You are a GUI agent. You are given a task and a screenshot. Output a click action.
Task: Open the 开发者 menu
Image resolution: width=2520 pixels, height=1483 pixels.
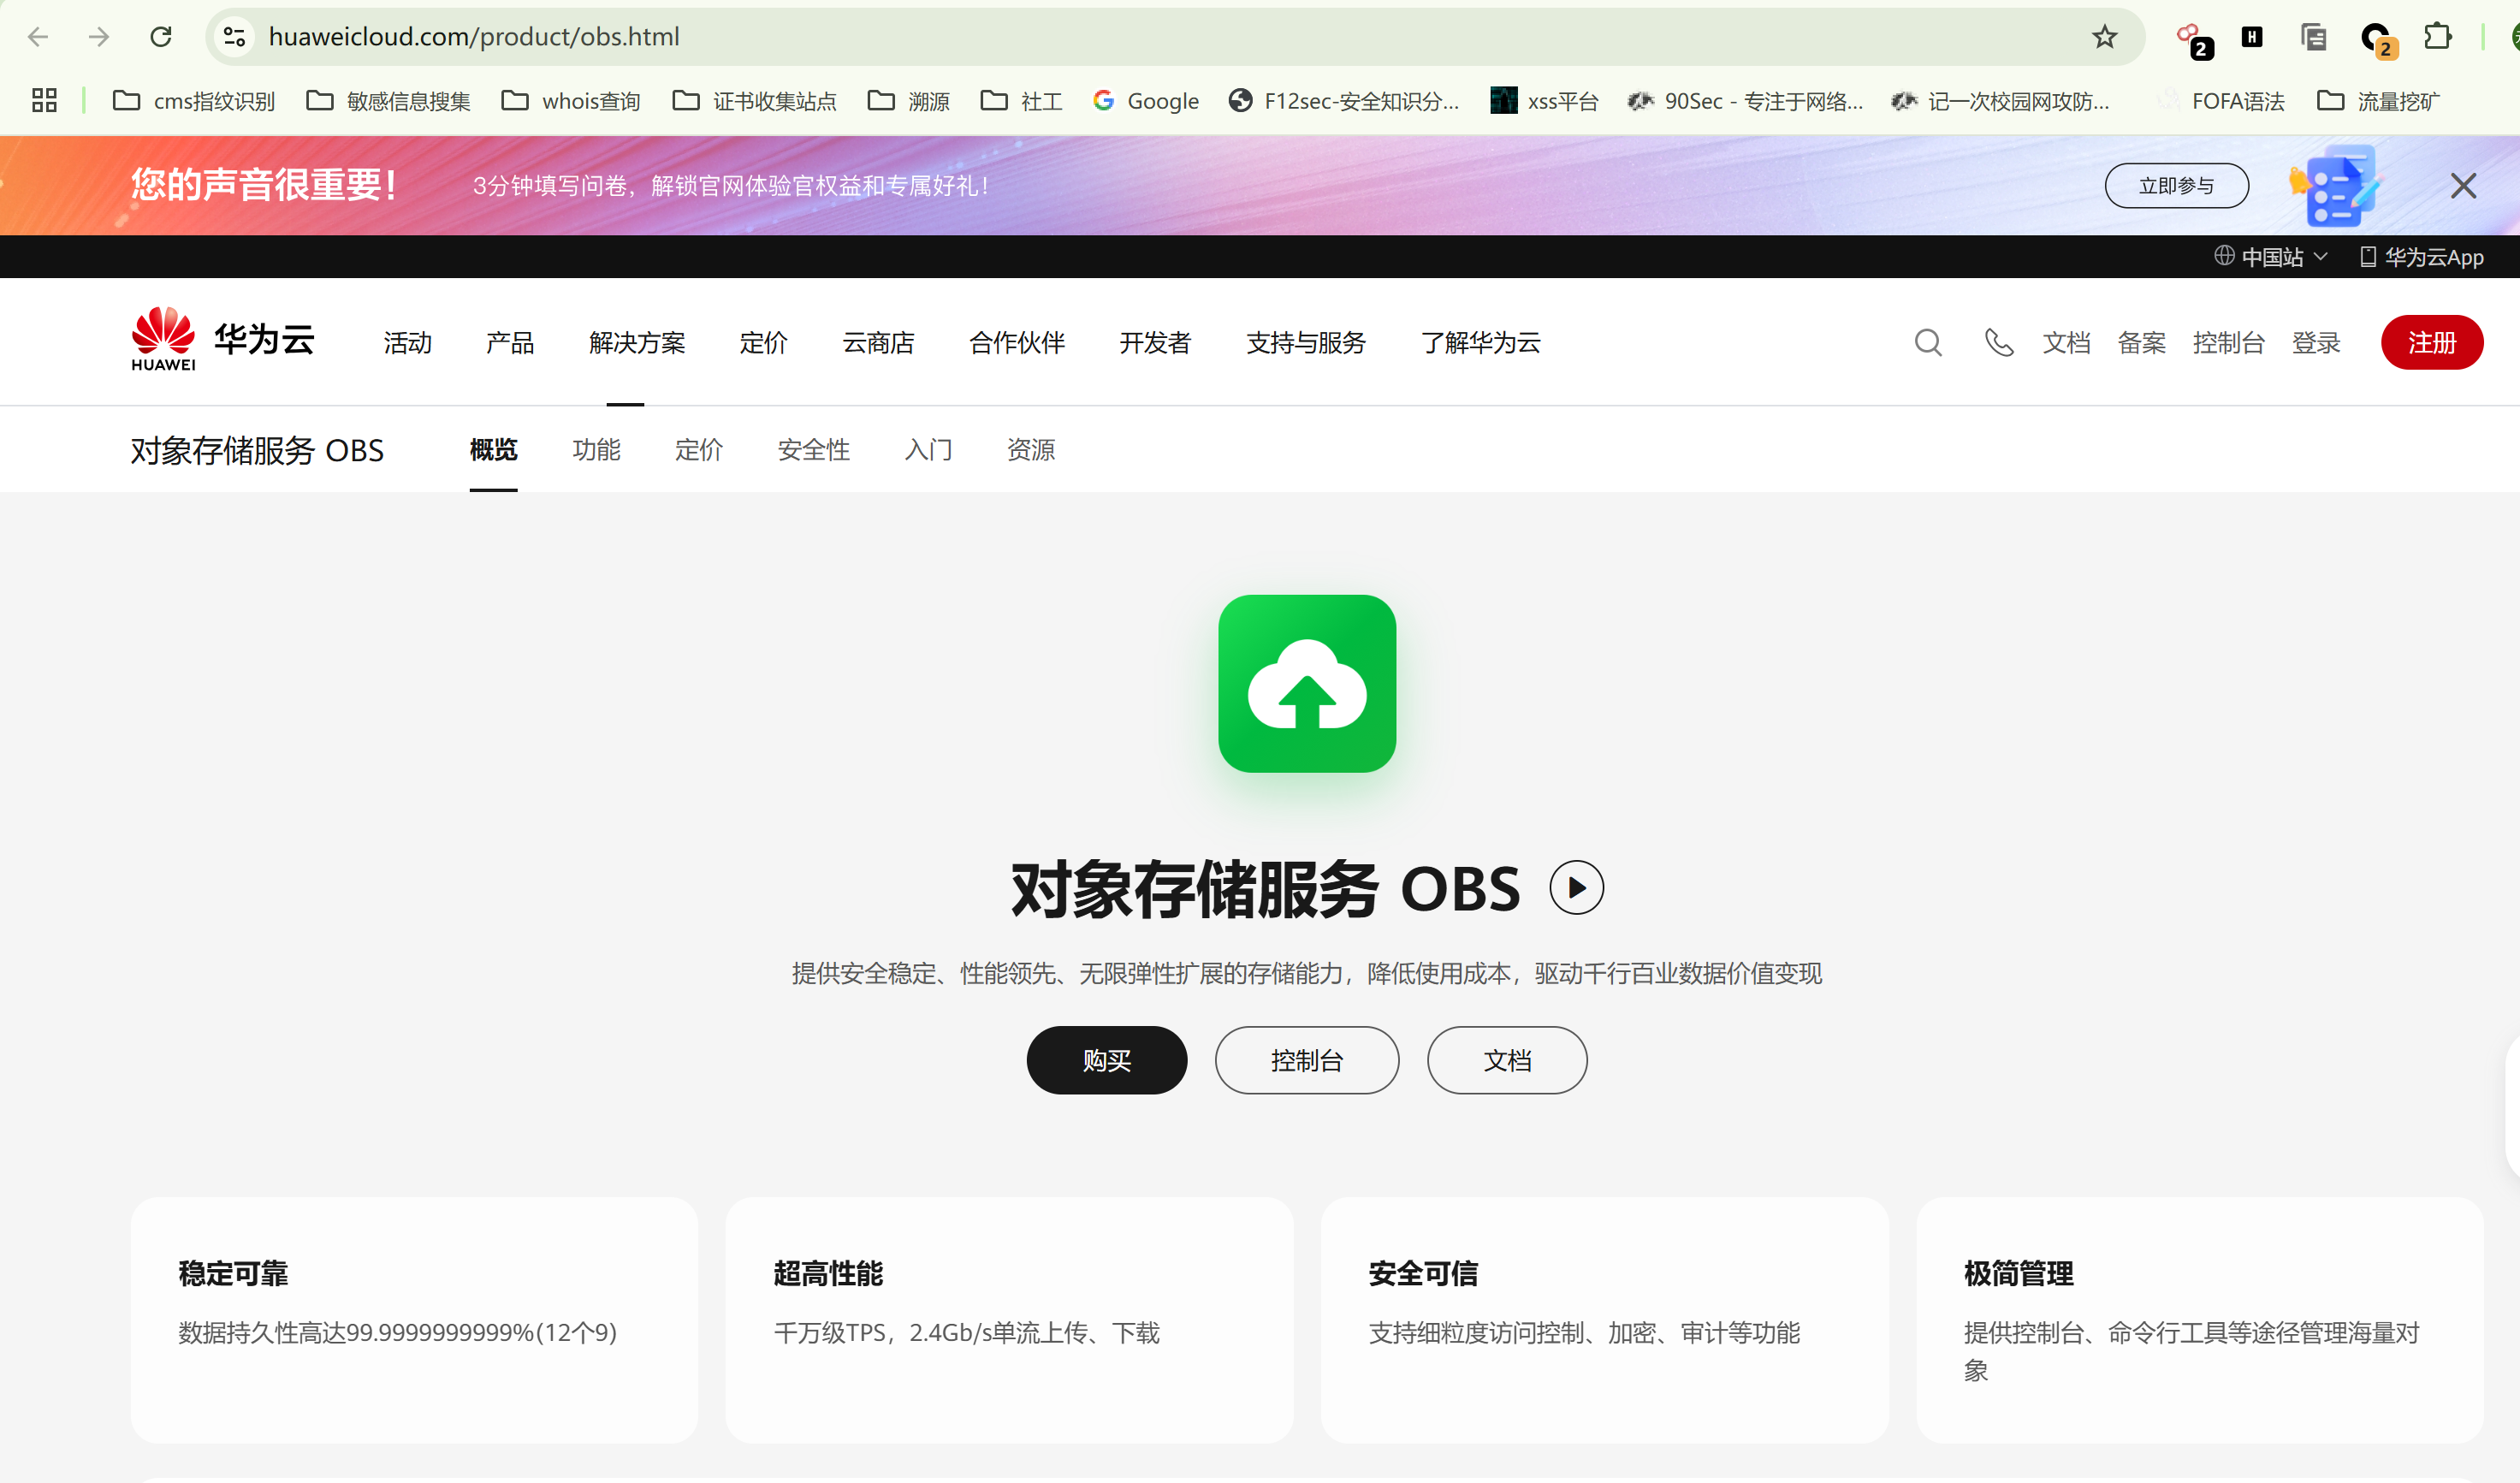point(1155,343)
